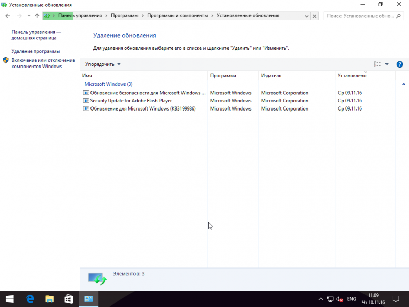
Task: Click icon of KB3199986 update row
Action: click(x=86, y=108)
